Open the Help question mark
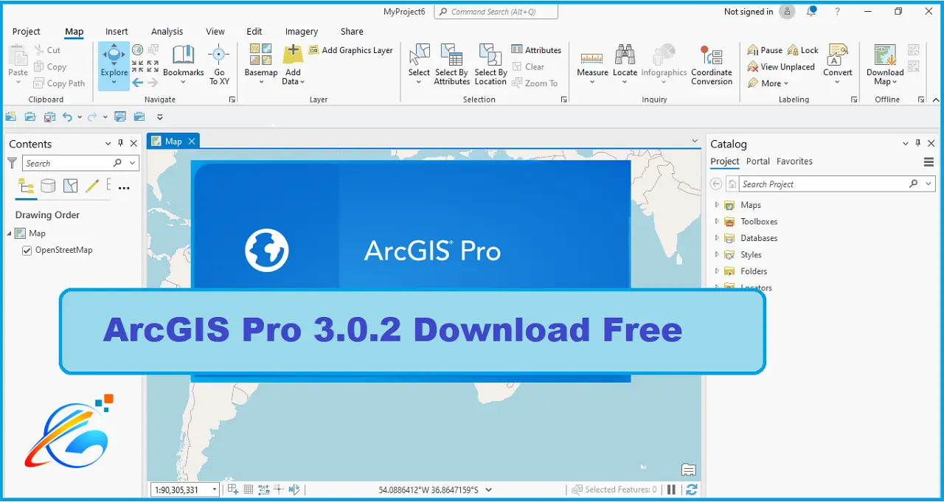The height and width of the screenshot is (502, 944). [x=837, y=11]
